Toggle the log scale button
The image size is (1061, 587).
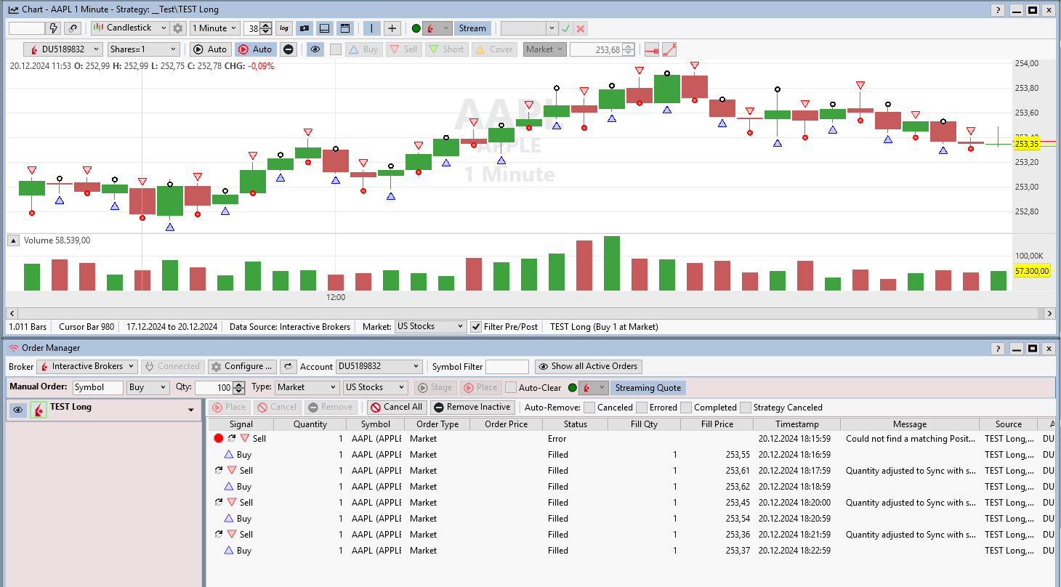[284, 28]
